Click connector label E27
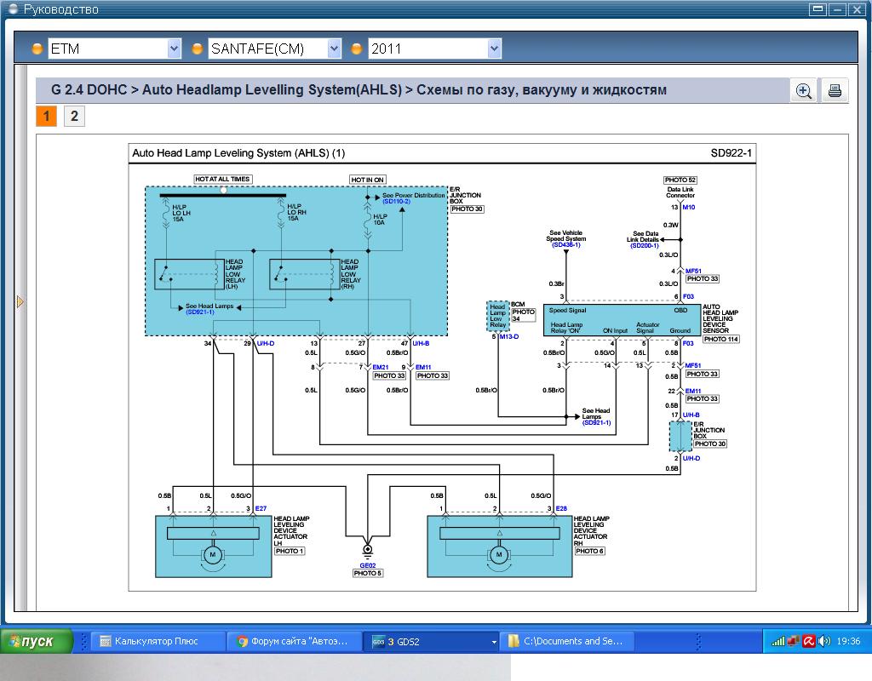The image size is (872, 681). click(x=261, y=509)
